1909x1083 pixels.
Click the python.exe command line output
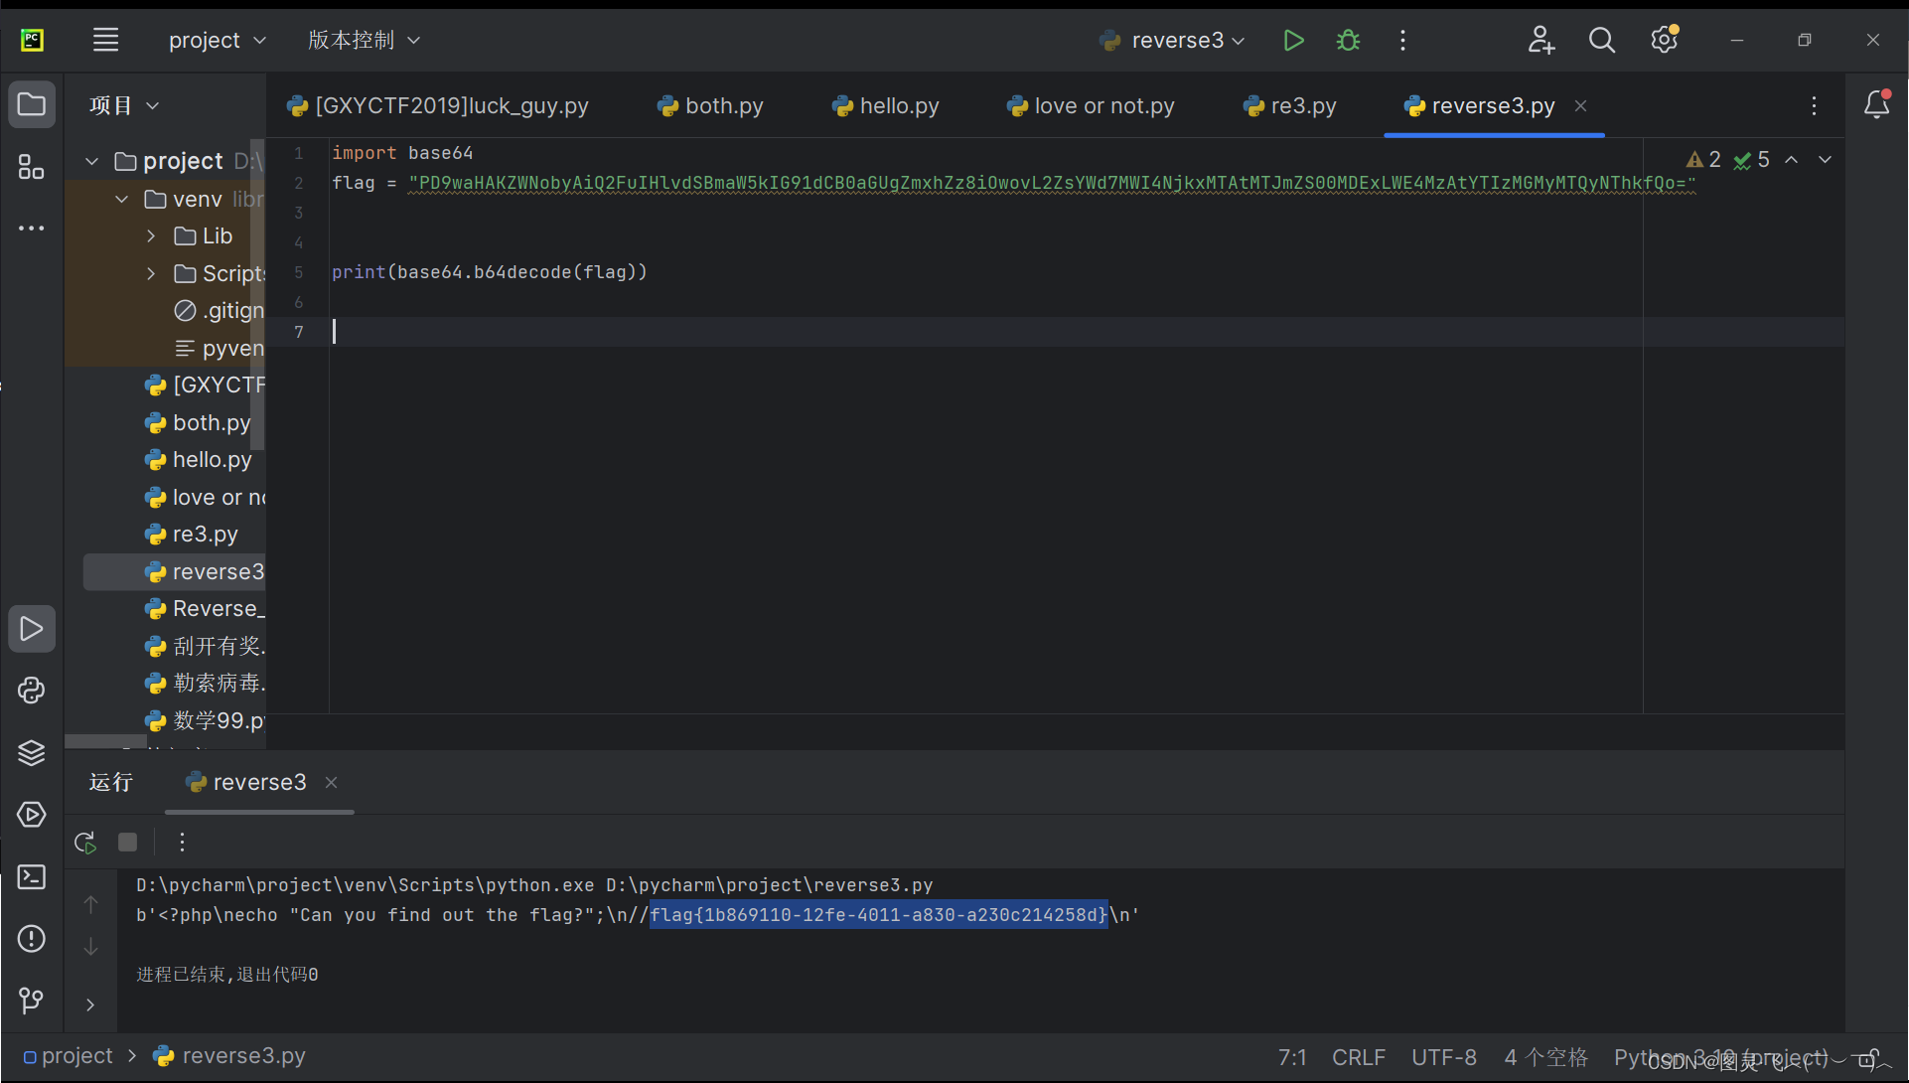[534, 885]
